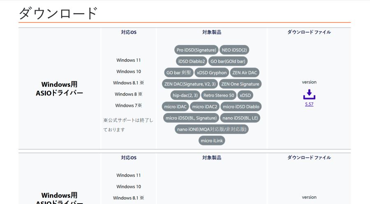Viewport: 370px width, 204px height.
Task: Select the xDSD product tag
Action: pos(245,95)
